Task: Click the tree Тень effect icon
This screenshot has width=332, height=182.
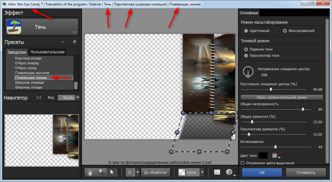Action: click(14, 27)
